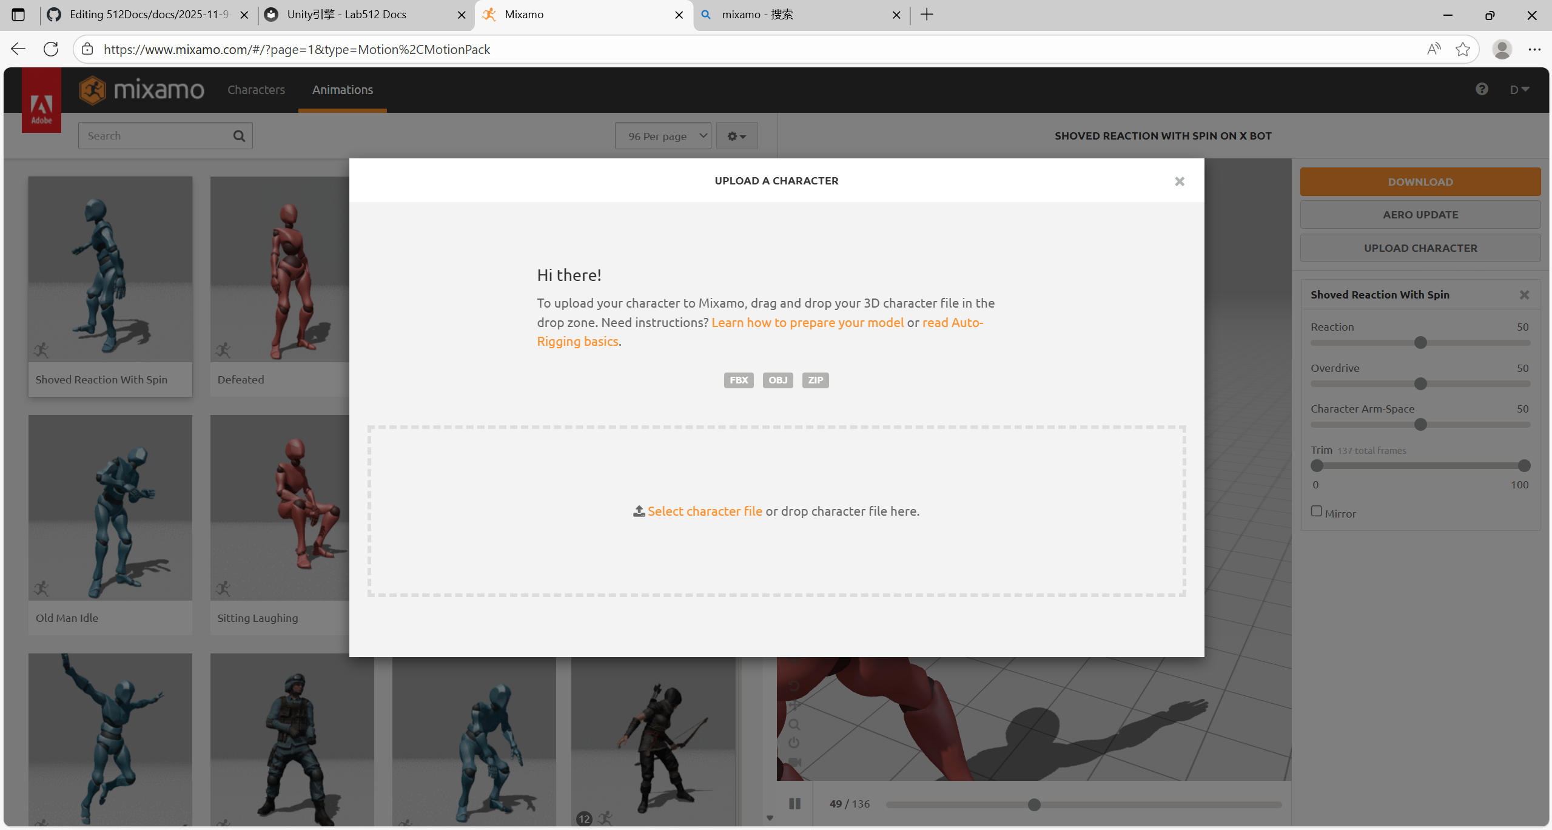1552x830 pixels.
Task: Click the Overdrive slider handle
Action: coord(1420,384)
